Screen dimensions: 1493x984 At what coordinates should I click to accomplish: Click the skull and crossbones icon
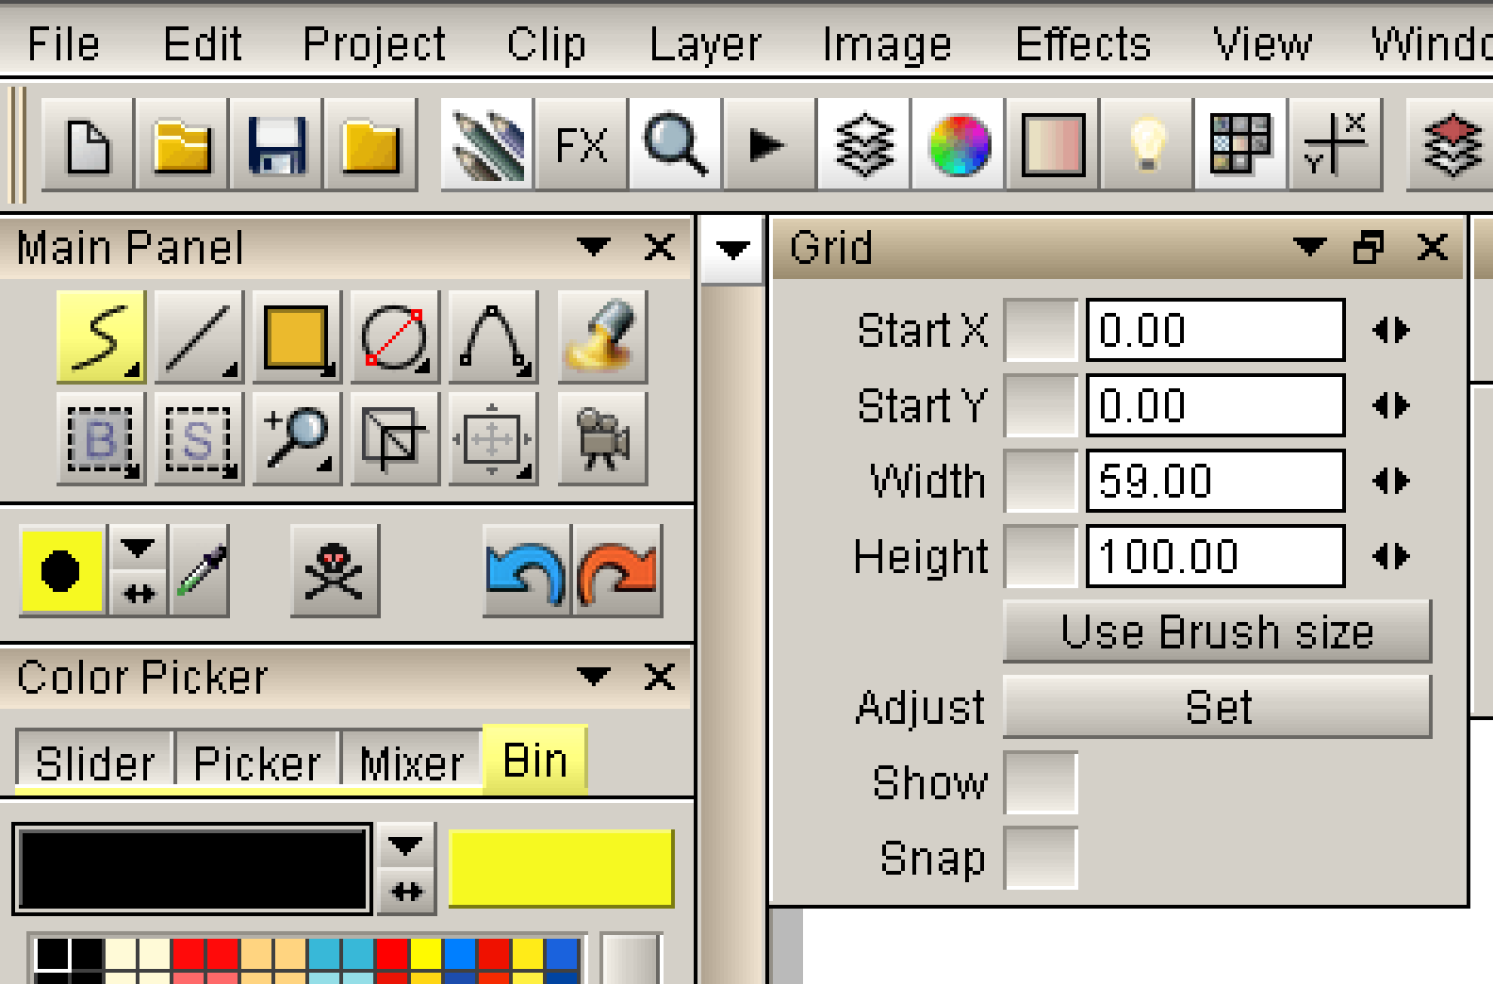tap(335, 571)
